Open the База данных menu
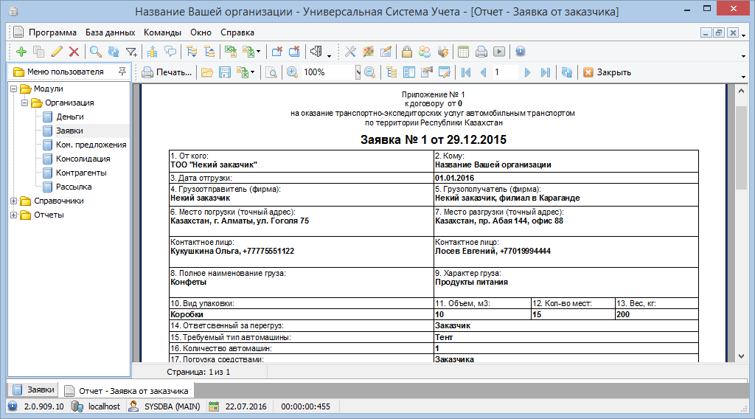This screenshot has width=755, height=419. tap(110, 32)
